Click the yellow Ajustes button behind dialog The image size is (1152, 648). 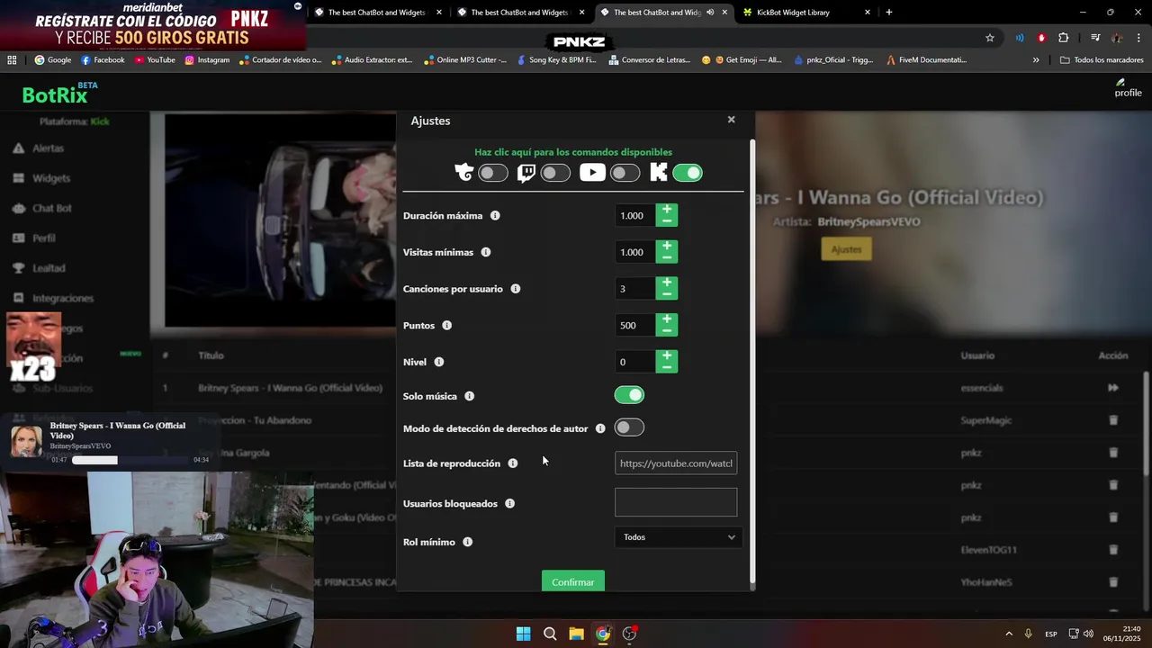(846, 249)
